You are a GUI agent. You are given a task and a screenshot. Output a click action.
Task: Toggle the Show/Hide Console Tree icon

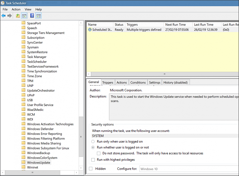pyautogui.click(x=24, y=16)
